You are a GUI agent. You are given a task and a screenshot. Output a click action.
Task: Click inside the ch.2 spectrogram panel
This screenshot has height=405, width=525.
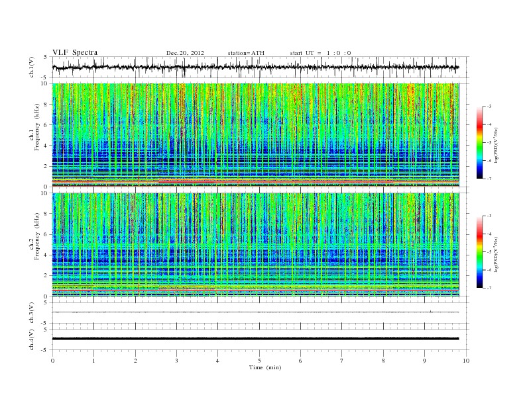pos(255,245)
